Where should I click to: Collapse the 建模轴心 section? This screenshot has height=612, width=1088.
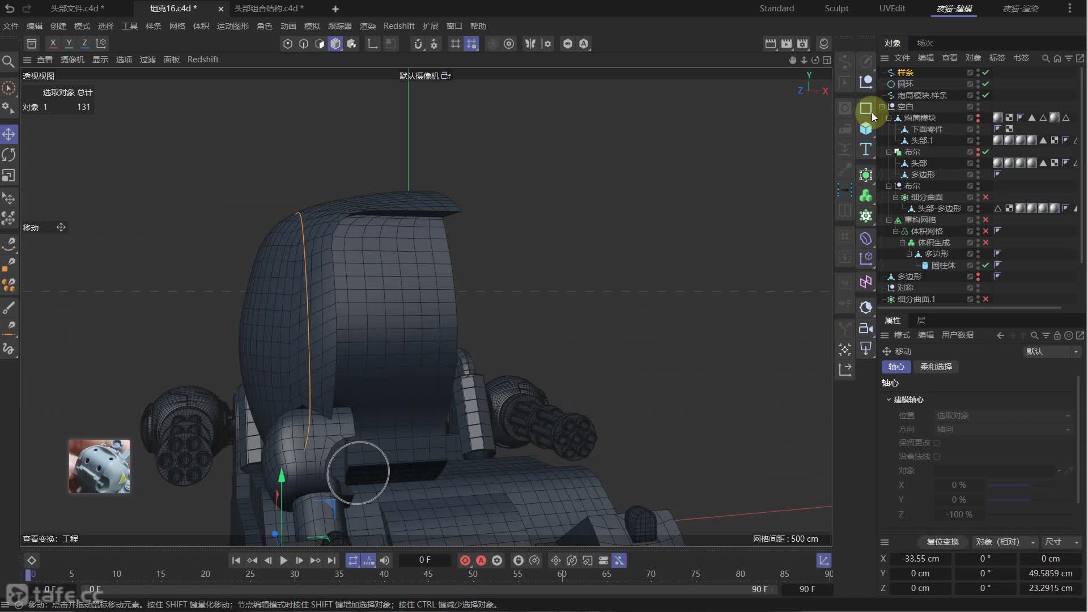click(889, 399)
